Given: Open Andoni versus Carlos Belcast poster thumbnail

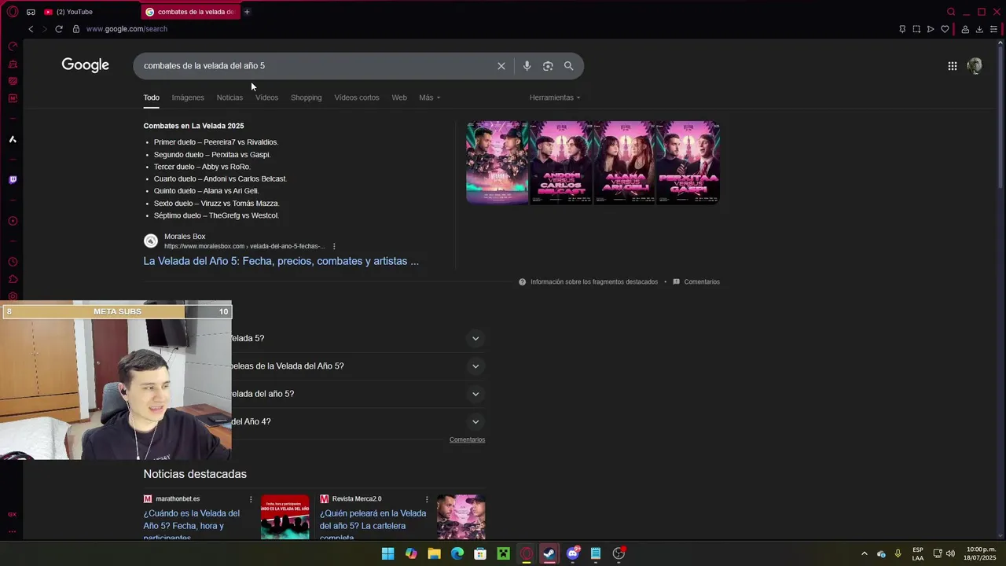Looking at the screenshot, I should click(x=561, y=162).
